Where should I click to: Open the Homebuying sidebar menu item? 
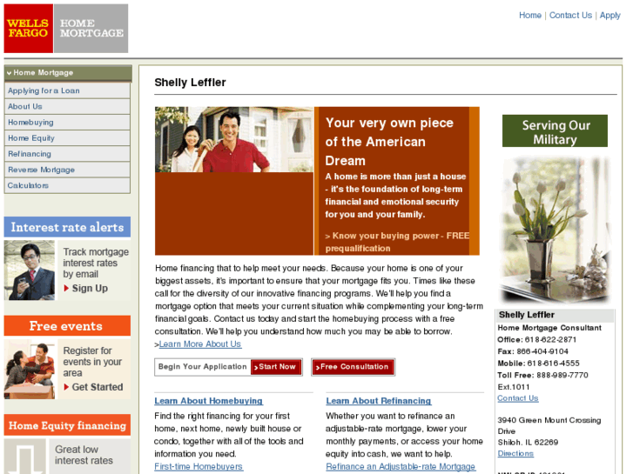67,123
